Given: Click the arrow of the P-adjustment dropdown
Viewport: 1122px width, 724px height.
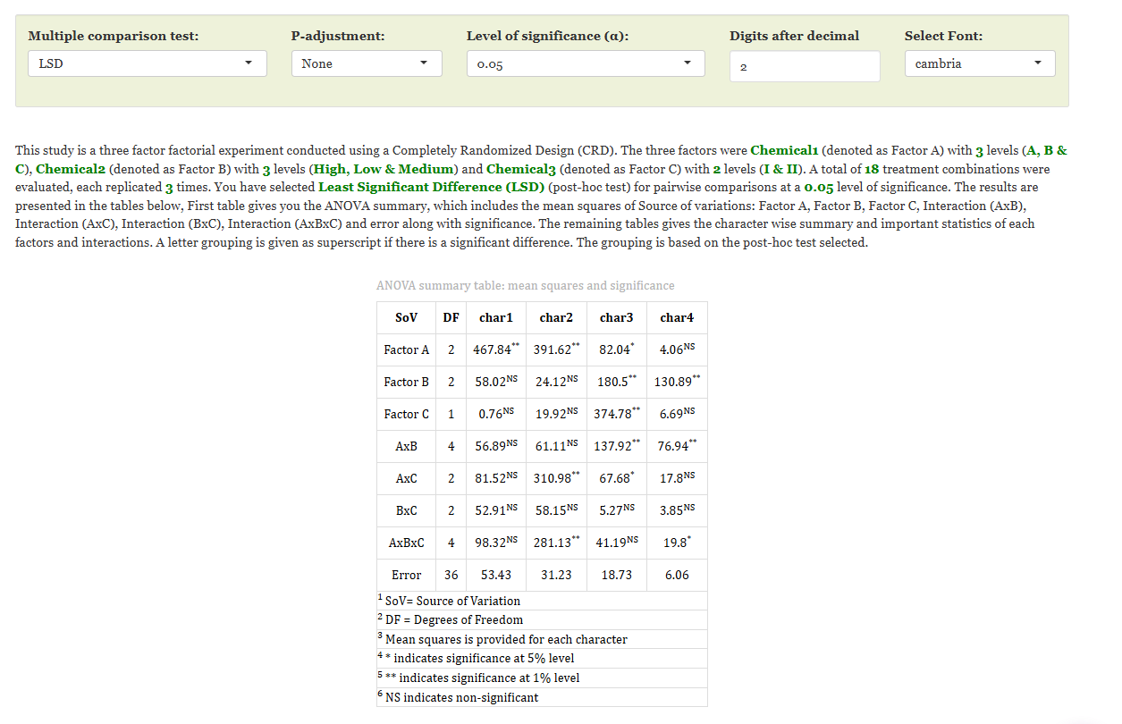Looking at the screenshot, I should [x=425, y=63].
